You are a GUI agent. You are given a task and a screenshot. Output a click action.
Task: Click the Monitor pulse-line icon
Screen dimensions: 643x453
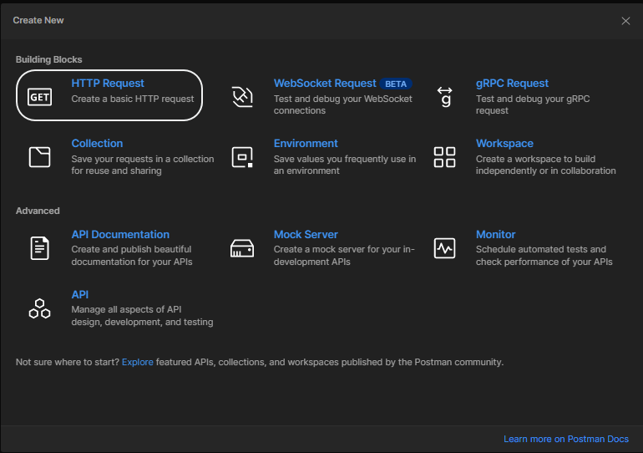click(x=444, y=248)
